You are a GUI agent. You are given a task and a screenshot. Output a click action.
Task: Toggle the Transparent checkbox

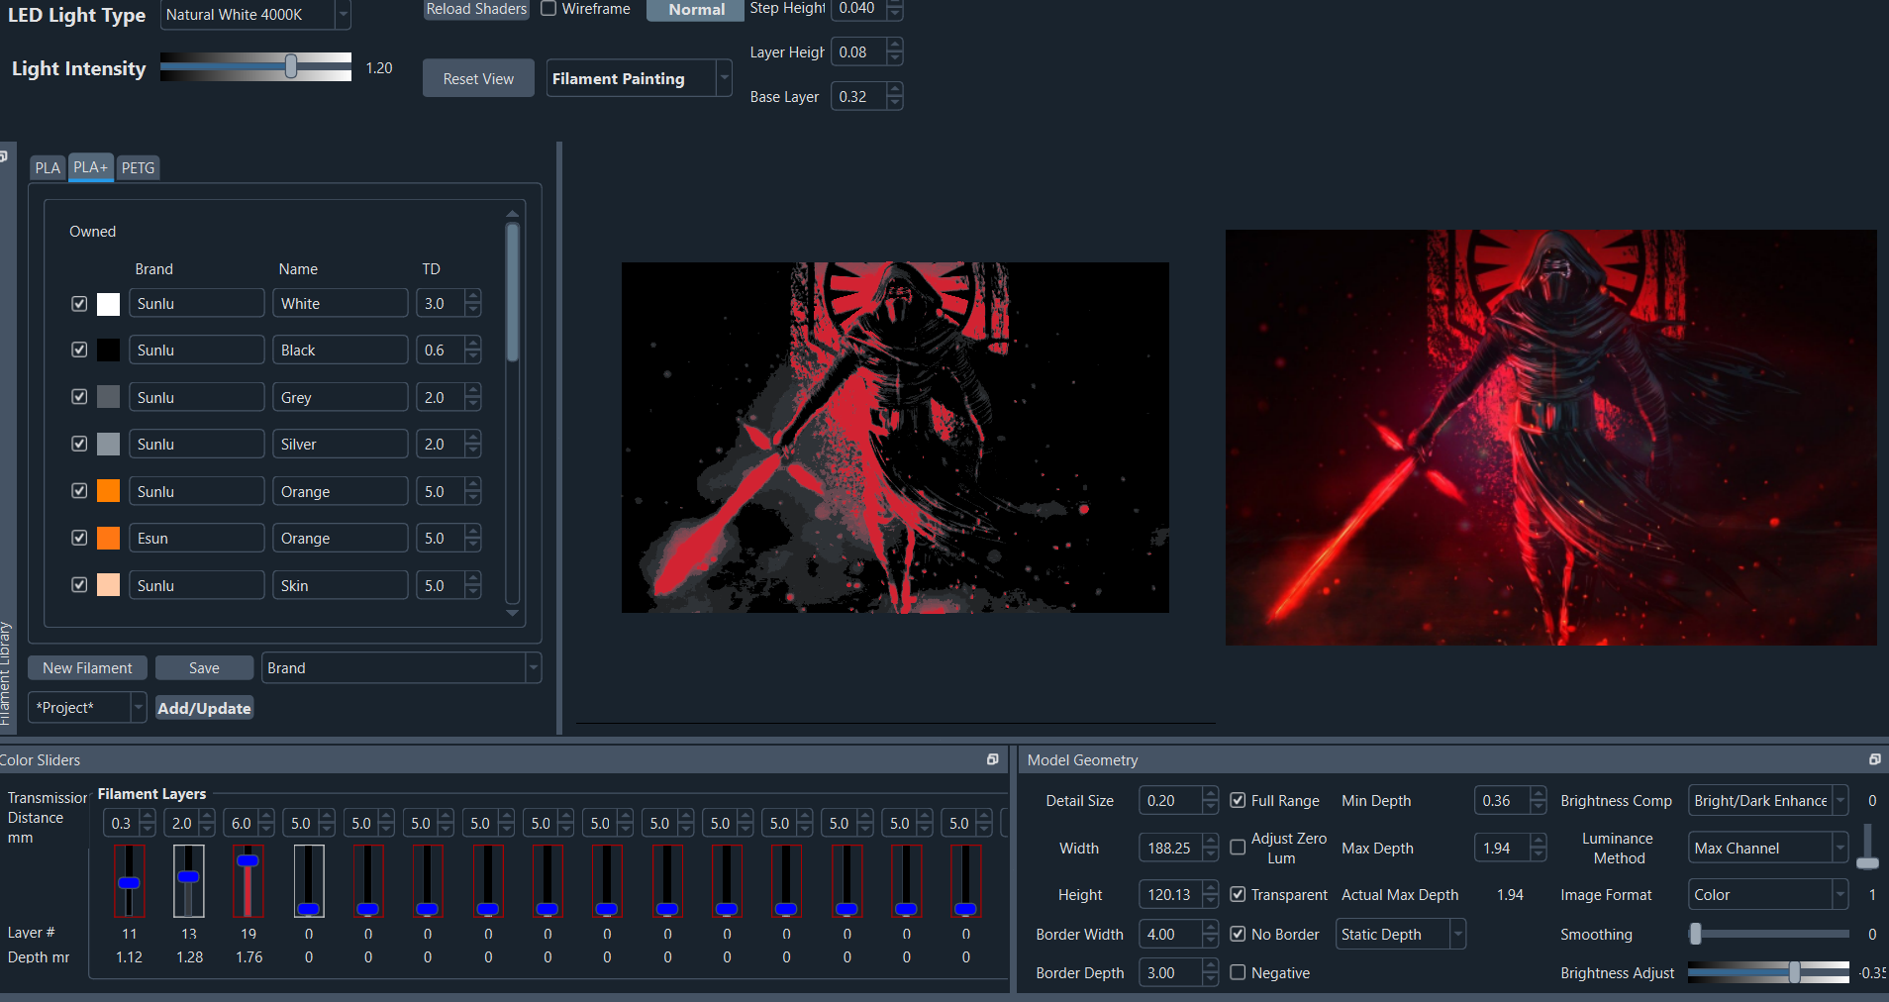click(1238, 894)
